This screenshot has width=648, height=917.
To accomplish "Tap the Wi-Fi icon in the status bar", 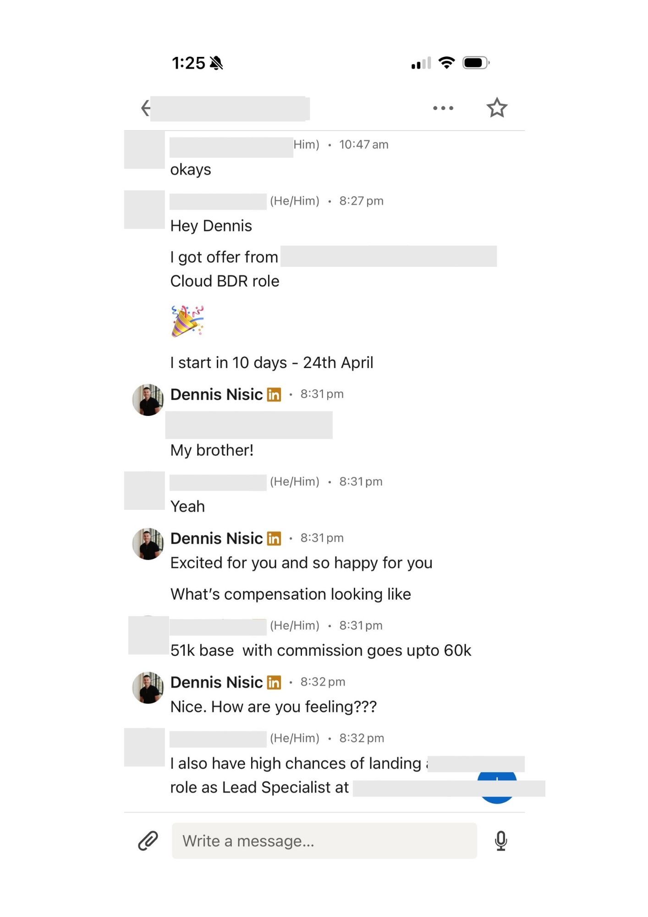I will pyautogui.click(x=445, y=63).
